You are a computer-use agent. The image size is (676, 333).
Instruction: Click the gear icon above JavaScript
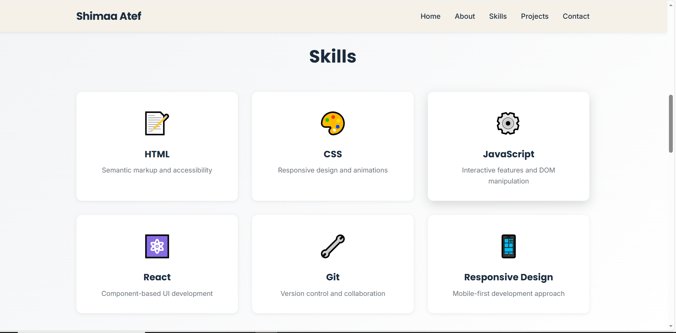(508, 123)
